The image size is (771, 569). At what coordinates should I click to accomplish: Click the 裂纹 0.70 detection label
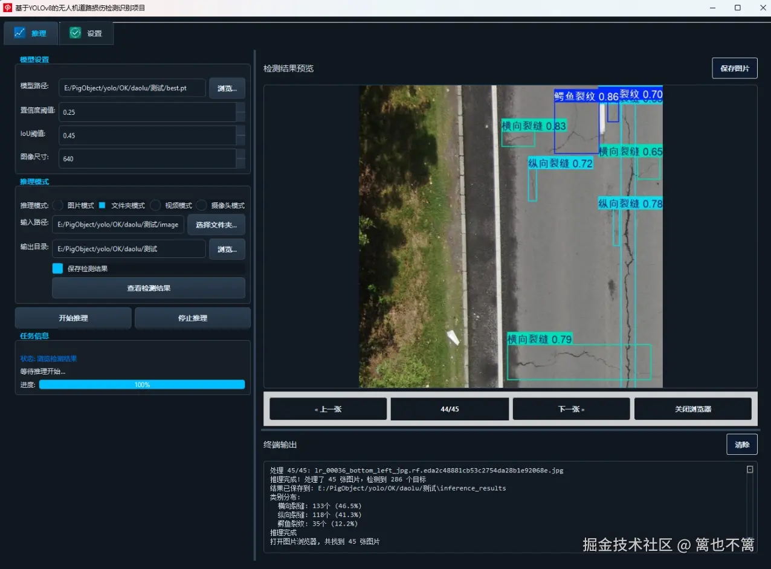tap(641, 94)
